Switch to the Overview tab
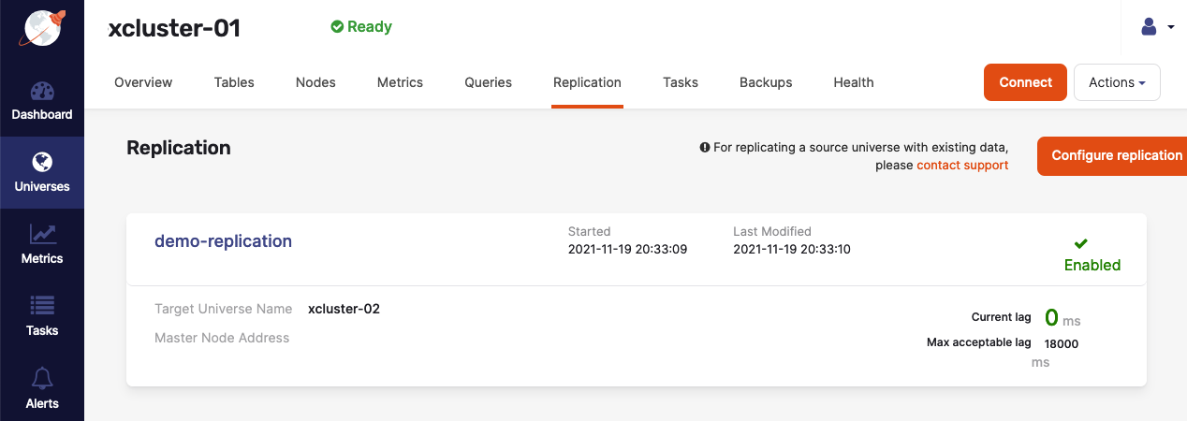This screenshot has height=421, width=1187. 143,82
